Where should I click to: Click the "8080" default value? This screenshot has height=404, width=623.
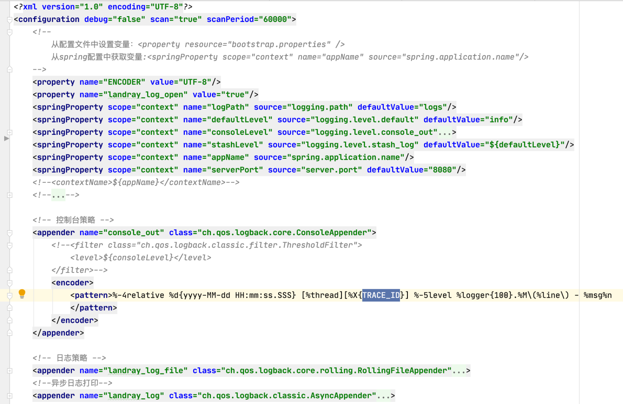pyautogui.click(x=442, y=170)
